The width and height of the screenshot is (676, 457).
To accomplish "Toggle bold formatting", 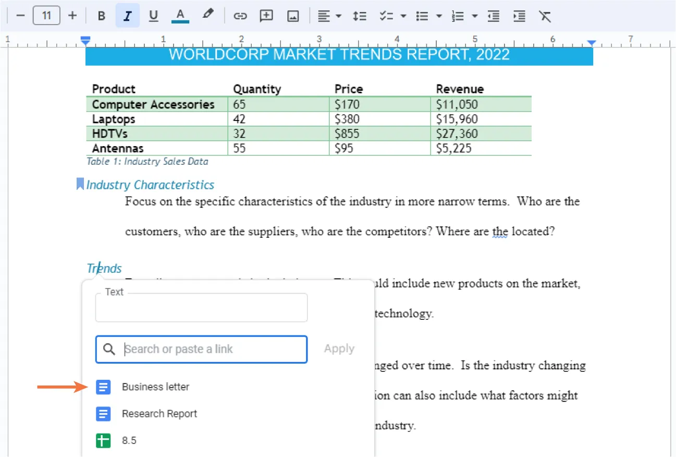I will [101, 16].
